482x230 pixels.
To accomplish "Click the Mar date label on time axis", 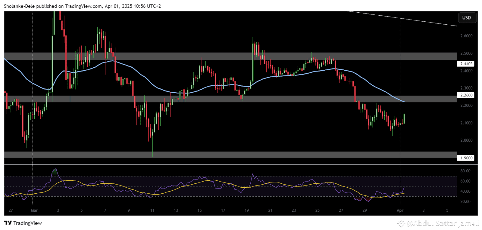I will click(34, 210).
